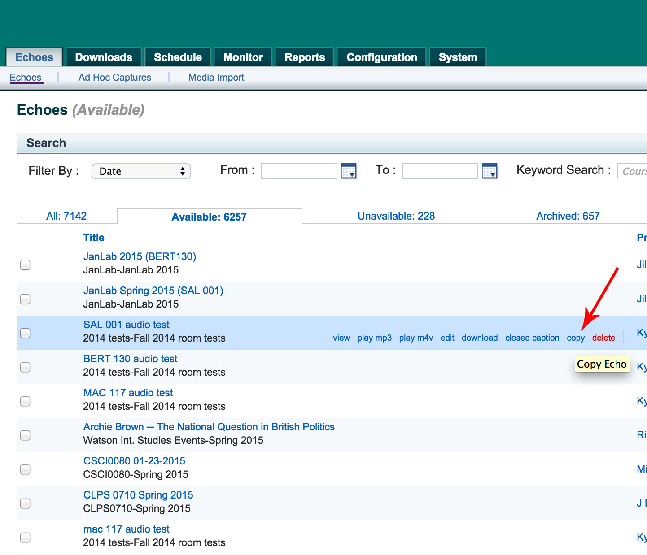This screenshot has width=647, height=555.
Task: Switch to the Echoes main tab
Action: tap(34, 57)
